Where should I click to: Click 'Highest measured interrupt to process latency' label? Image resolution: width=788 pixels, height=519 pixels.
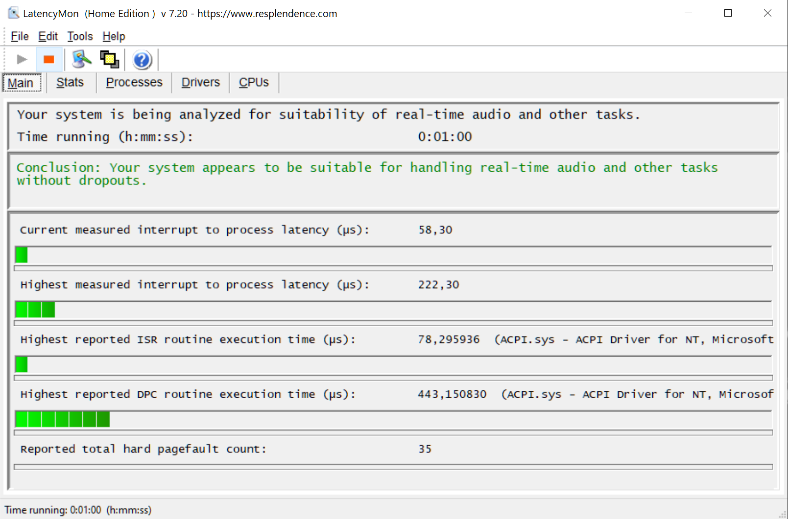click(x=194, y=285)
